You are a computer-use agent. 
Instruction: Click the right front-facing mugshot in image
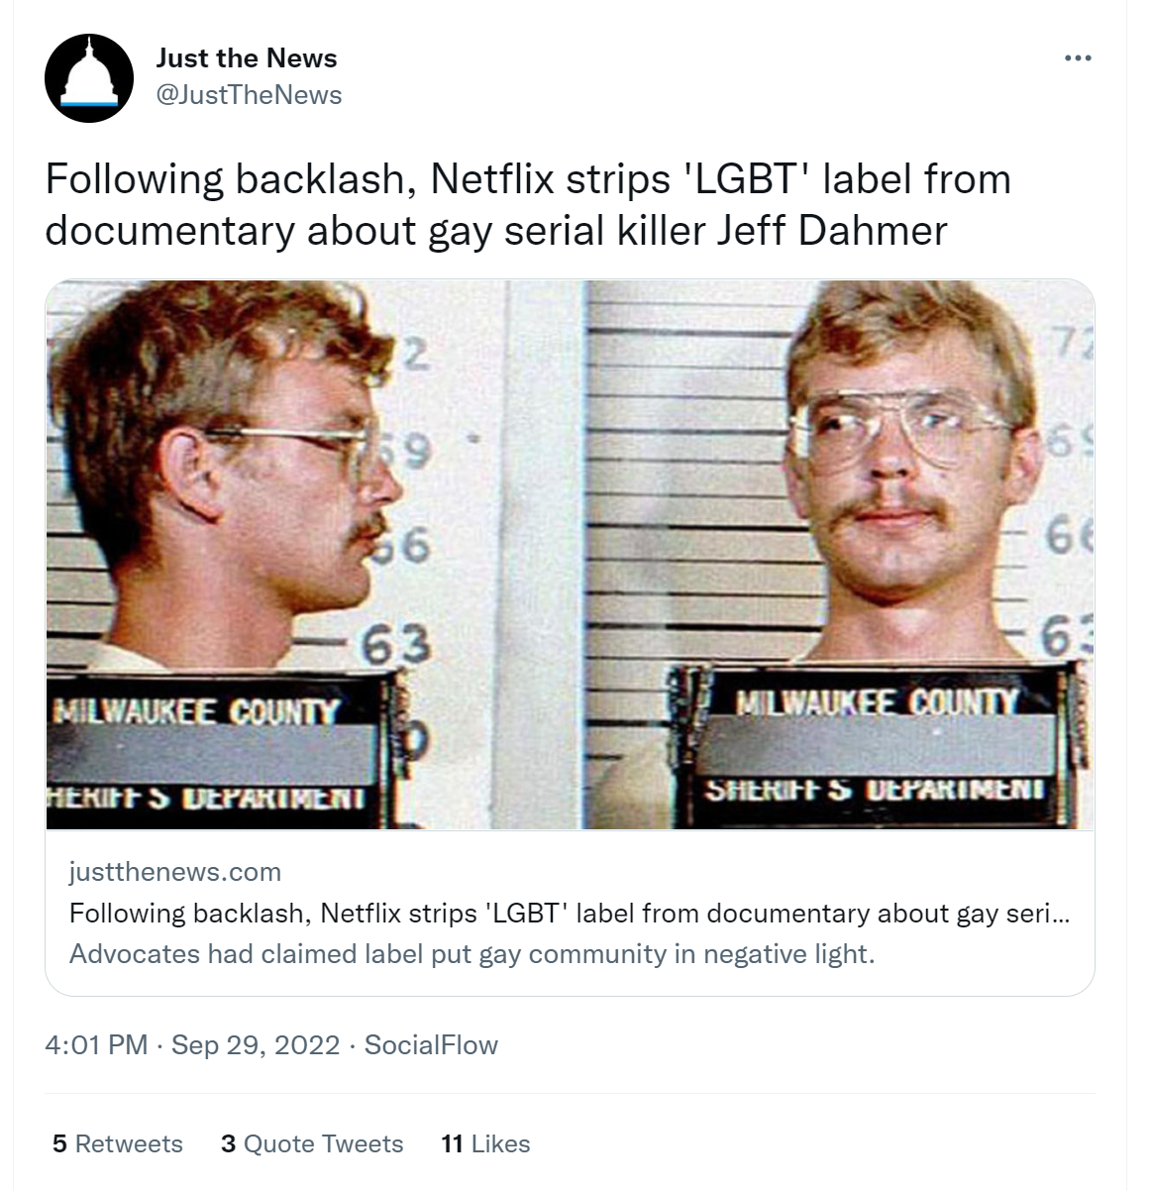click(x=840, y=555)
